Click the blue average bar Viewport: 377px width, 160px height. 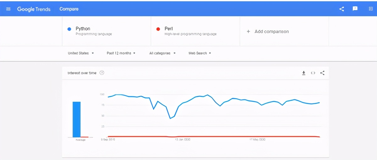click(x=77, y=120)
